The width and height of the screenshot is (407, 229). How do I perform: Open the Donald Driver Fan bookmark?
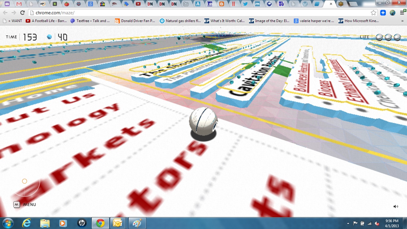[135, 21]
